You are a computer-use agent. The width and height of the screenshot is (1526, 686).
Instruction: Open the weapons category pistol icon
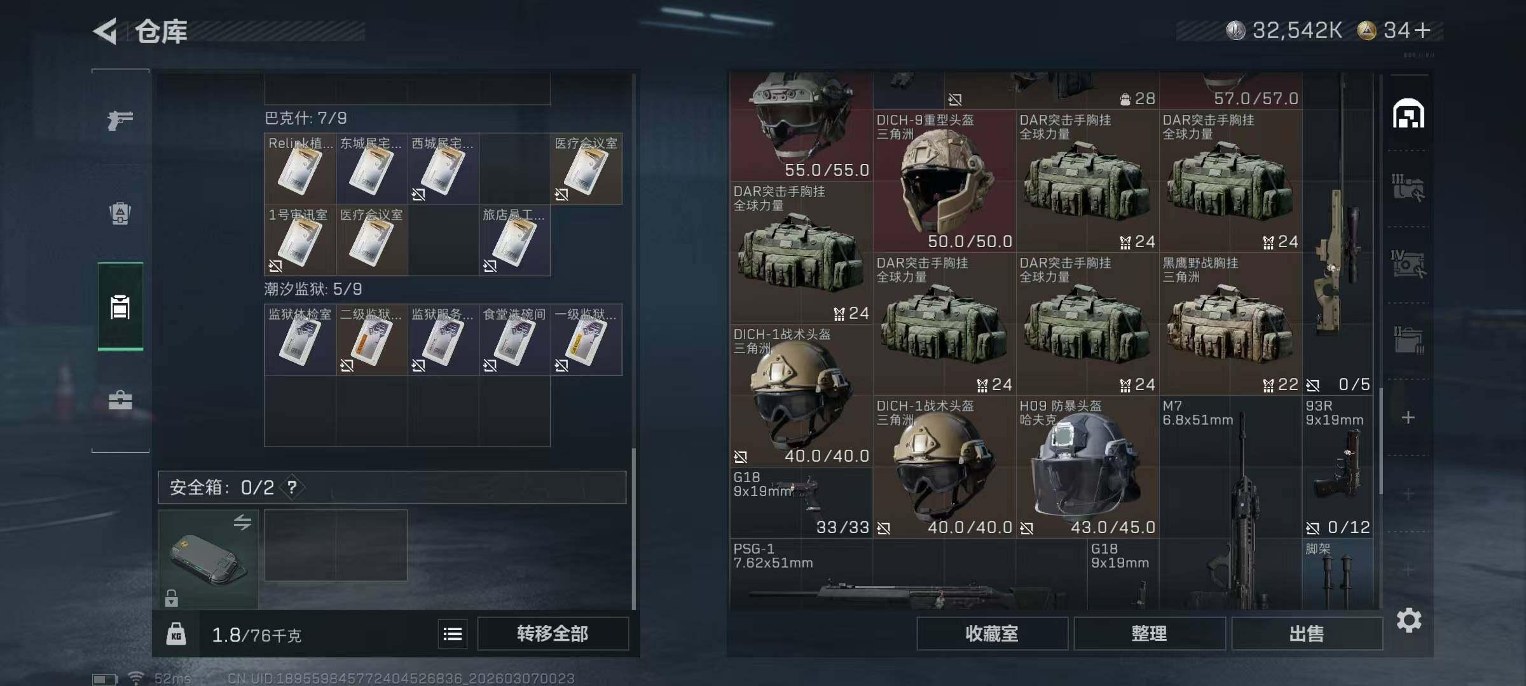(x=120, y=120)
